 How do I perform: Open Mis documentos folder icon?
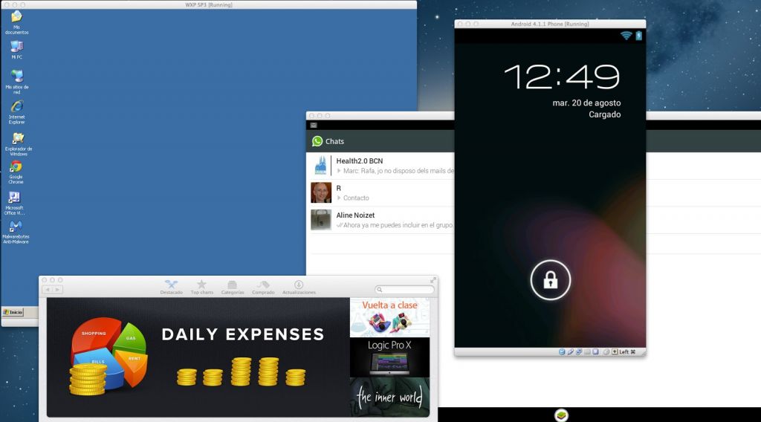16,18
